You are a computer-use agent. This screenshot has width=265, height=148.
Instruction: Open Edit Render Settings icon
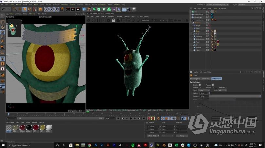pos(78,9)
